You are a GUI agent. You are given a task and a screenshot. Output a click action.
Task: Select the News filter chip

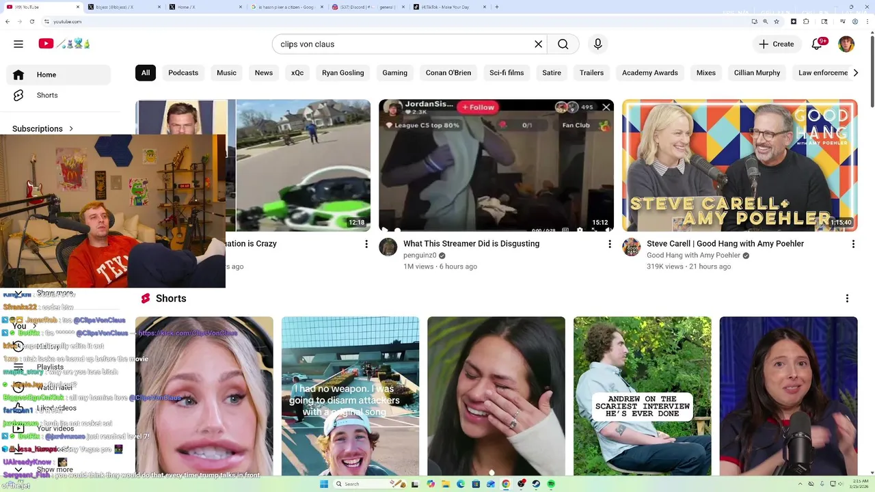tap(264, 72)
